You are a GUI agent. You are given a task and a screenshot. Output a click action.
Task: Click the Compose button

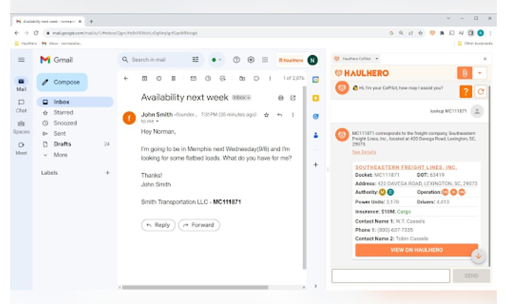tap(62, 82)
